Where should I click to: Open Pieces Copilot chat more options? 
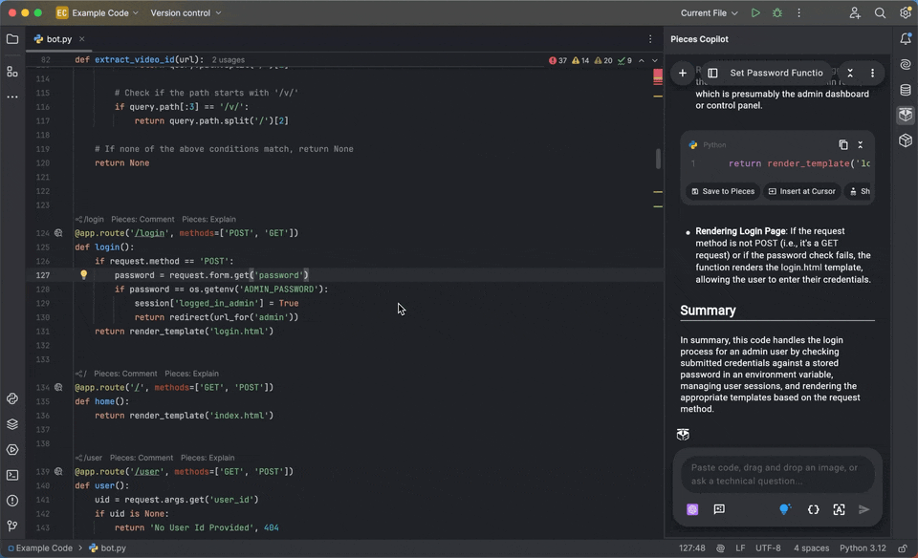click(x=872, y=74)
